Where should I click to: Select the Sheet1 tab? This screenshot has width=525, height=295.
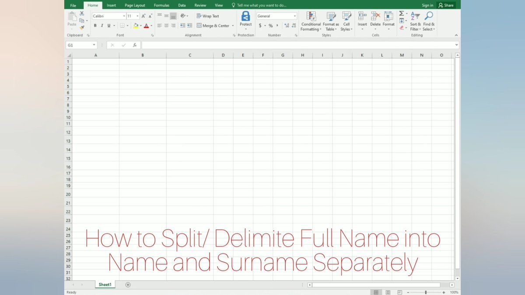[x=105, y=285]
